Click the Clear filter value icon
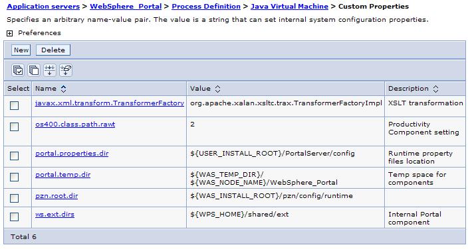The image size is (470, 249). (66, 70)
